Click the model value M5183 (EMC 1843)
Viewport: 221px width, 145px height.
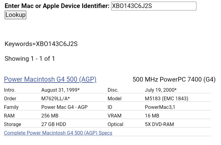pos(167,98)
